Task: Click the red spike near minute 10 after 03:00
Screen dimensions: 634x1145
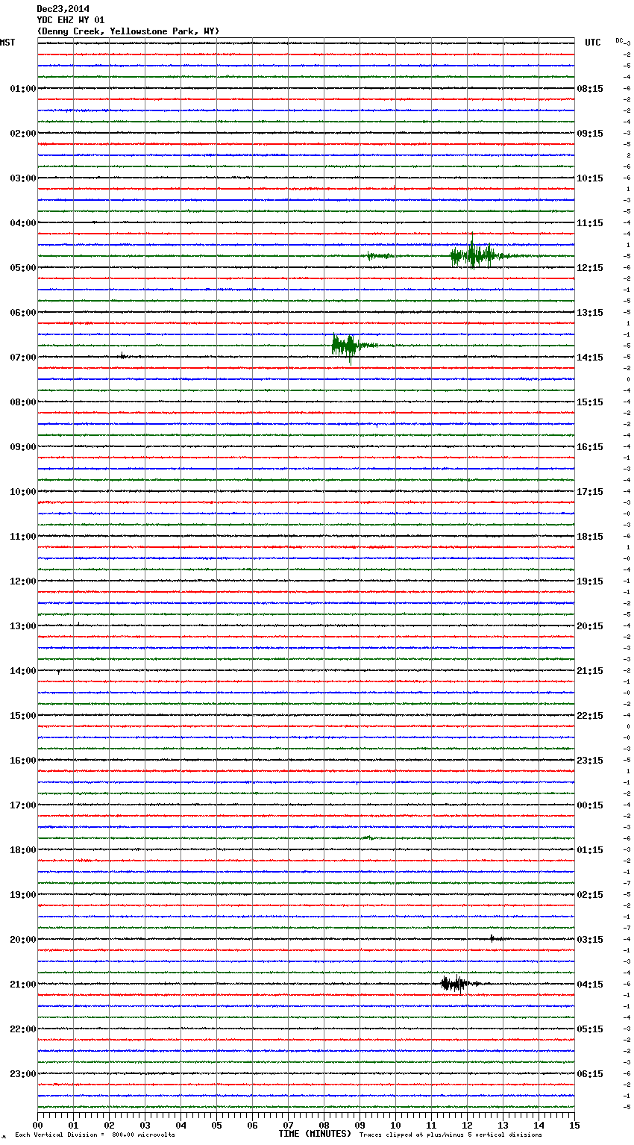Action: tap(395, 187)
